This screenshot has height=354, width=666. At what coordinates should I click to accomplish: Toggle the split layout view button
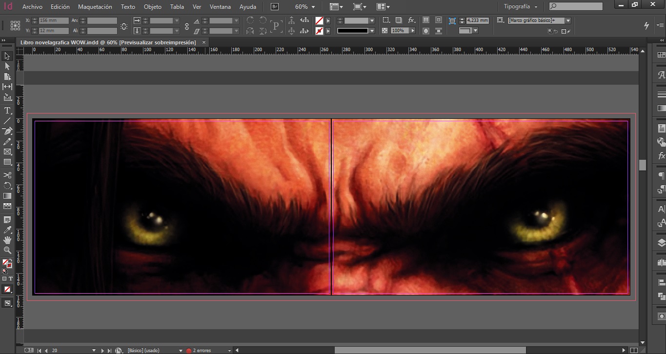[x=634, y=350]
